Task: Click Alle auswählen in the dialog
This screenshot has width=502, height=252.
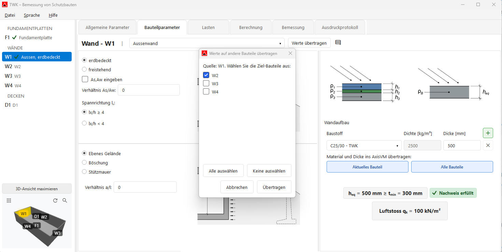Action: pos(223,171)
